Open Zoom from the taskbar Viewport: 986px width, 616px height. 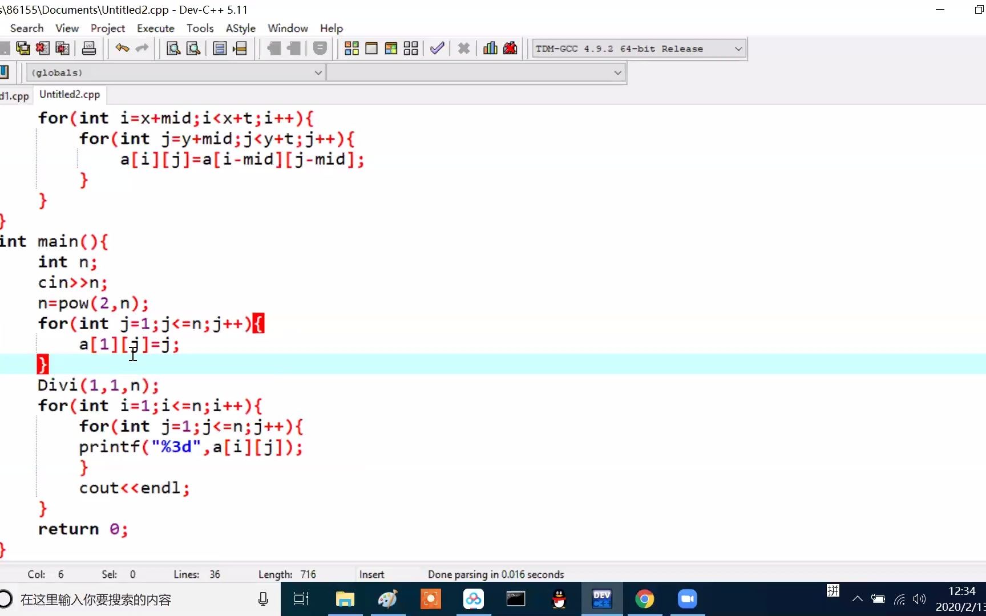pos(688,599)
